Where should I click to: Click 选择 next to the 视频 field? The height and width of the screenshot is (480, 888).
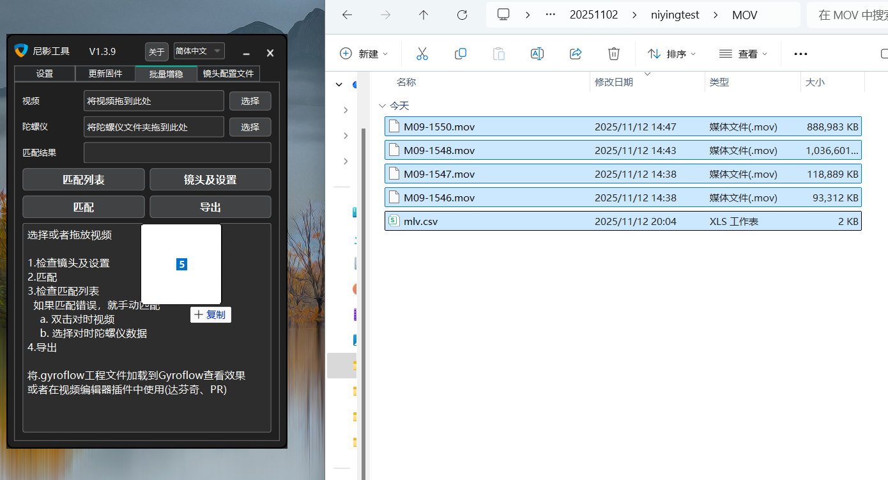coord(250,101)
